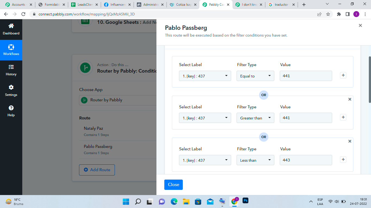Open the Dashboard from the sidebar
Viewport: 371px width, 208px height.
pyautogui.click(x=11, y=29)
